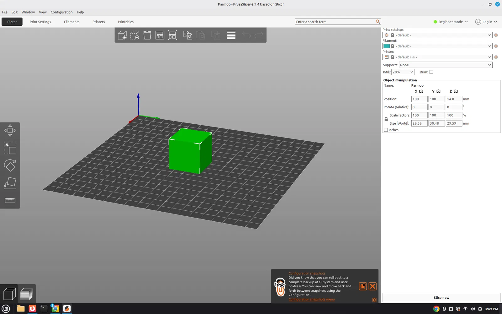
Task: Select the Scale gizmo tool
Action: (x=10, y=148)
